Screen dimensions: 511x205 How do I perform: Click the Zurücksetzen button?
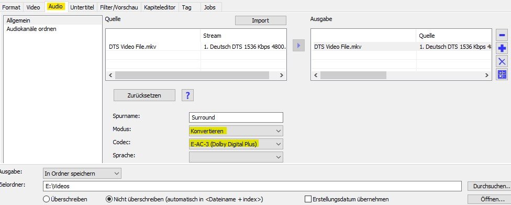point(145,95)
